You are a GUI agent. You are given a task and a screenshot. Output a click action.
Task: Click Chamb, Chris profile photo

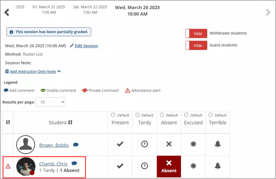pyautogui.click(x=26, y=167)
